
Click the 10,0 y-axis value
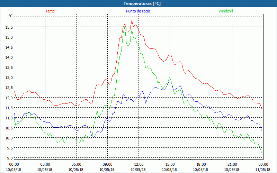pyautogui.click(x=10, y=138)
